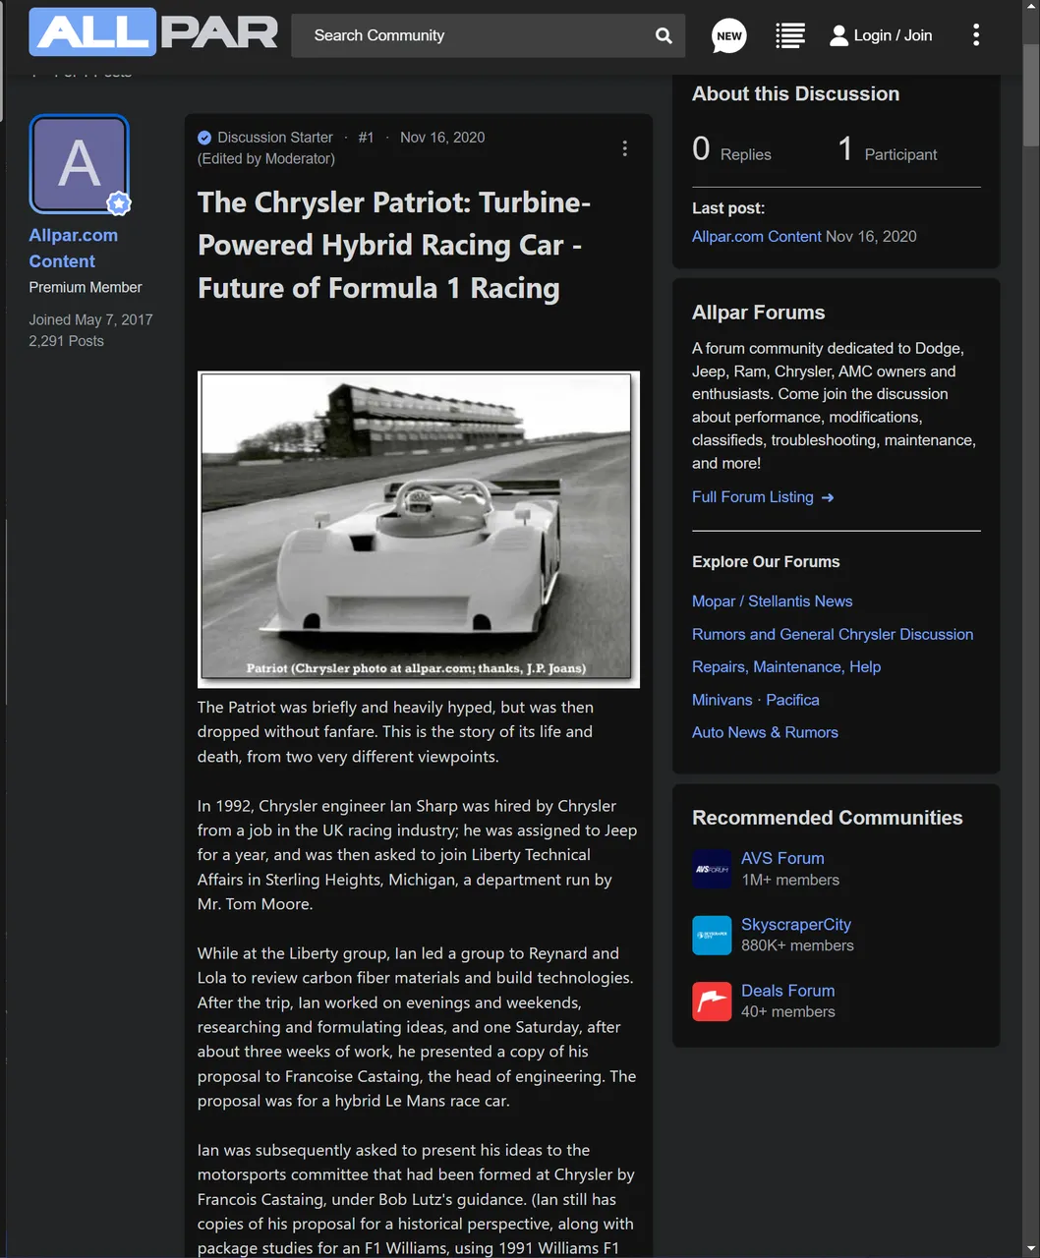Open Auto News & Rumors forum

click(x=765, y=732)
